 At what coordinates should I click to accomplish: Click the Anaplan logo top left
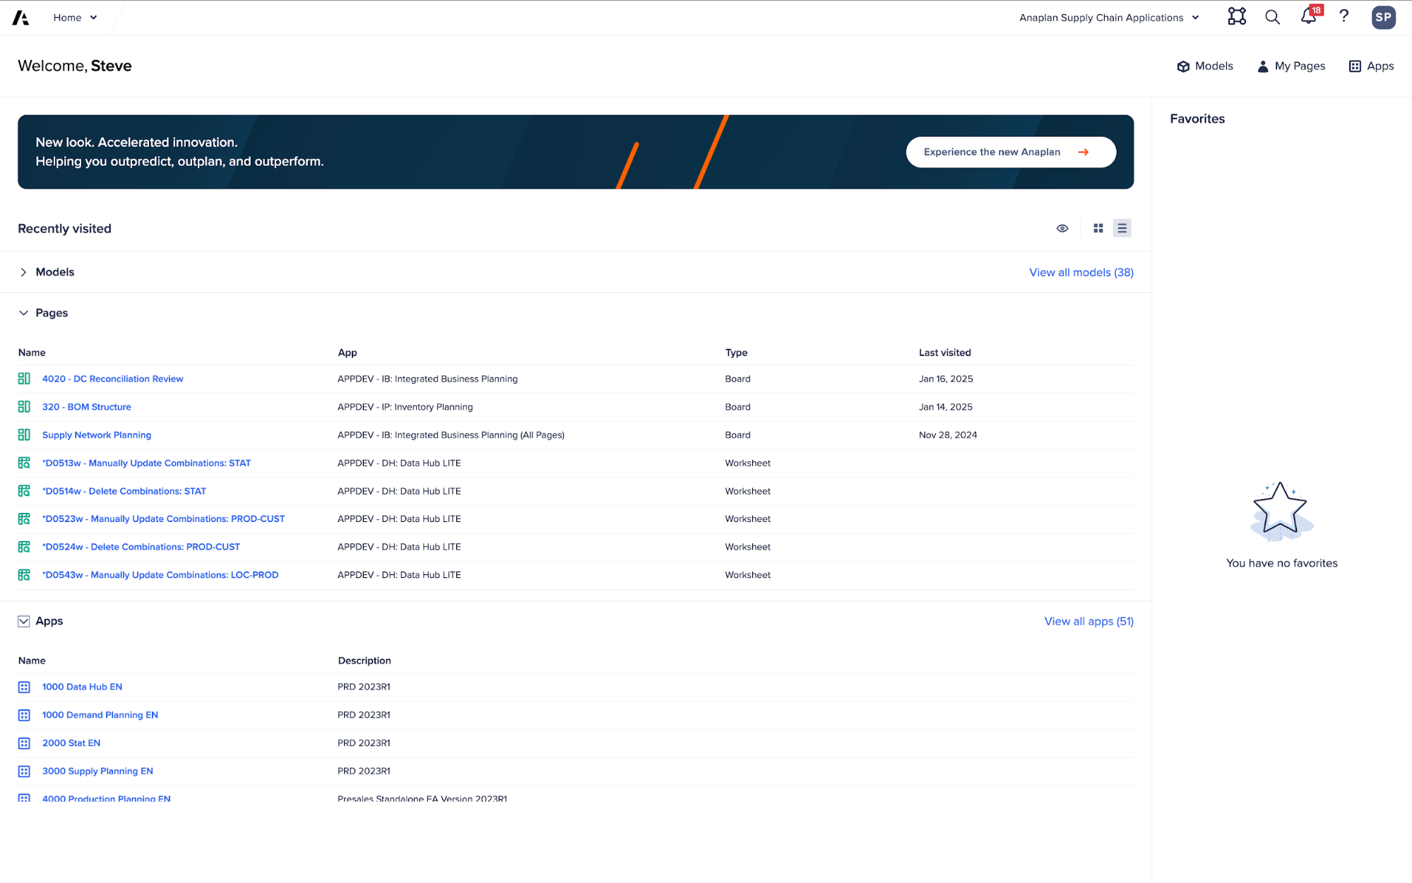pyautogui.click(x=19, y=17)
